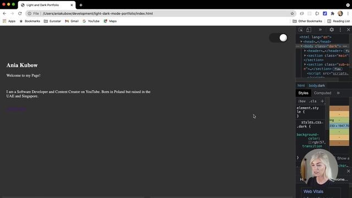Reload the current page
Screen dimensions: 352x198
point(20,13)
